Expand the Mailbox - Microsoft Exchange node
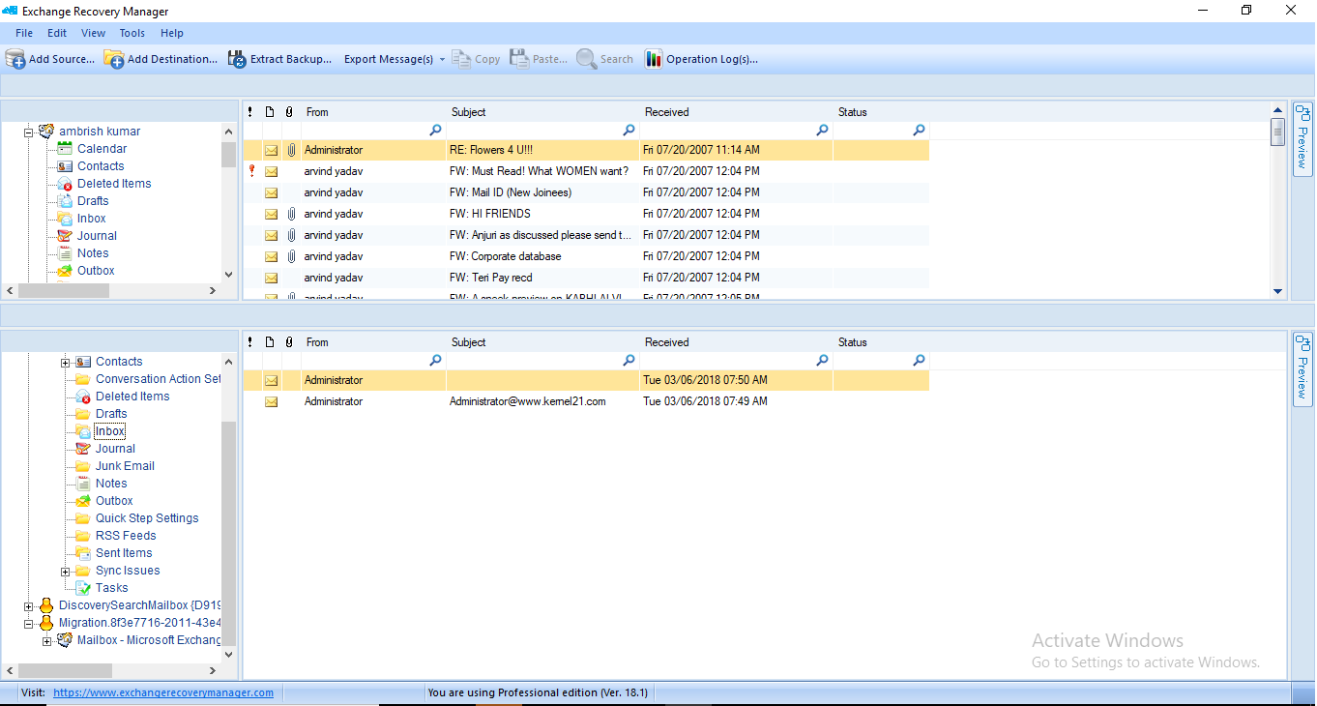Viewport: 1317px width, 706px height. pos(47,640)
